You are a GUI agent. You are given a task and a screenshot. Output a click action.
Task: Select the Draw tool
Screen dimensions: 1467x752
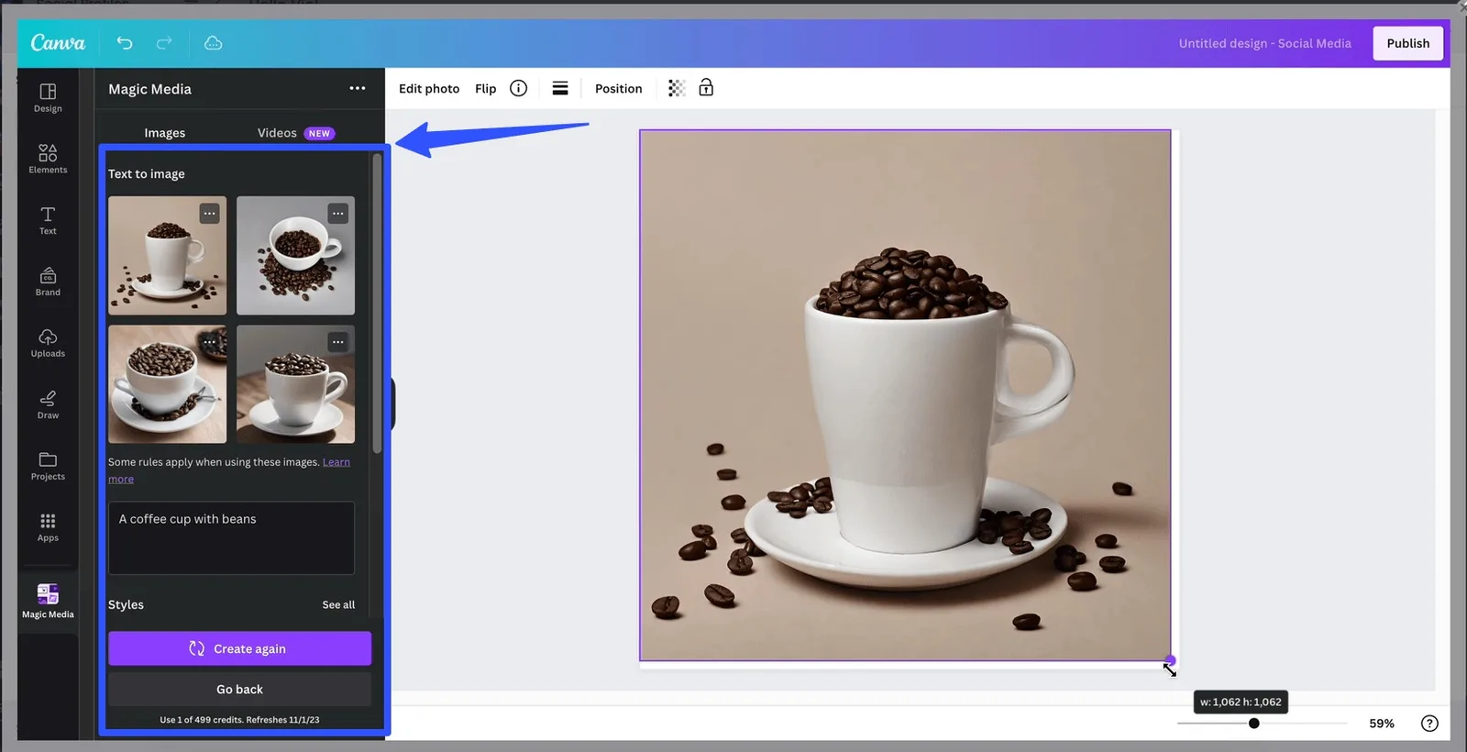tap(48, 404)
